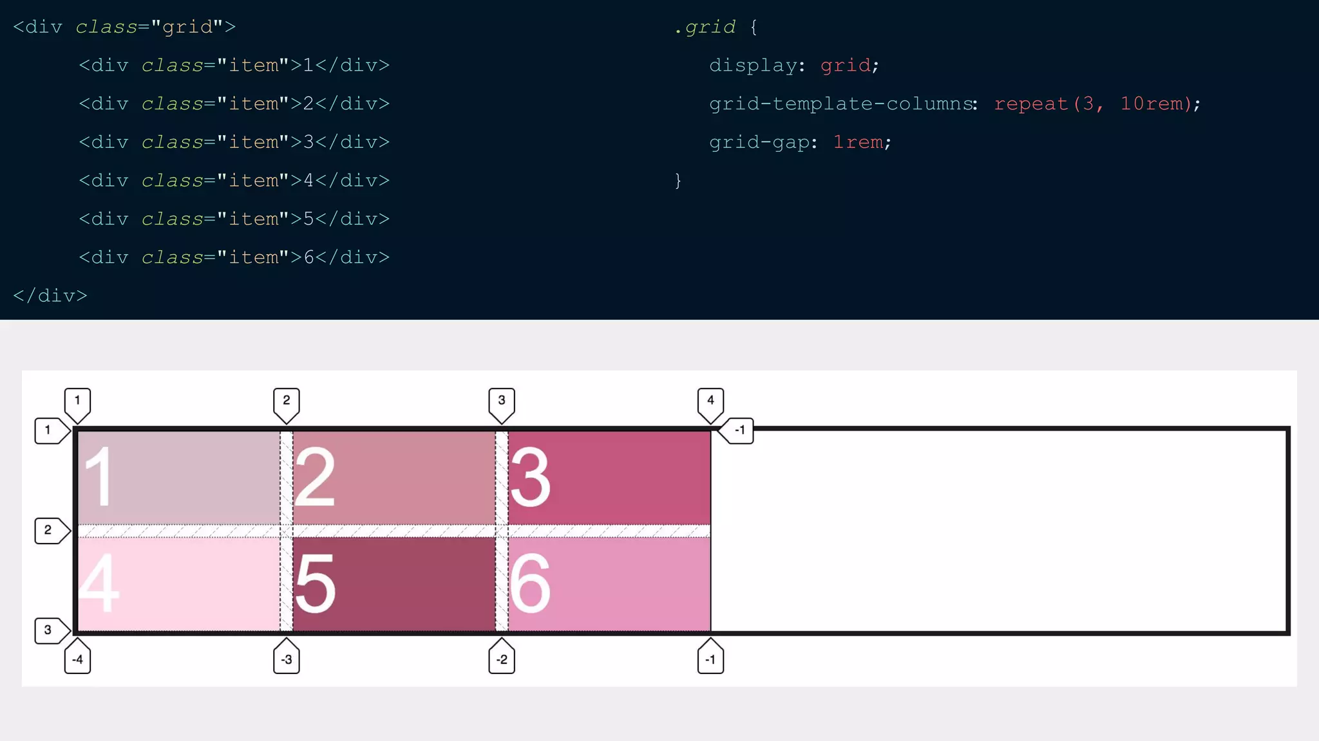Screen dimensions: 1319x741
Task: Select grid item 5 dark cell
Action: point(394,584)
